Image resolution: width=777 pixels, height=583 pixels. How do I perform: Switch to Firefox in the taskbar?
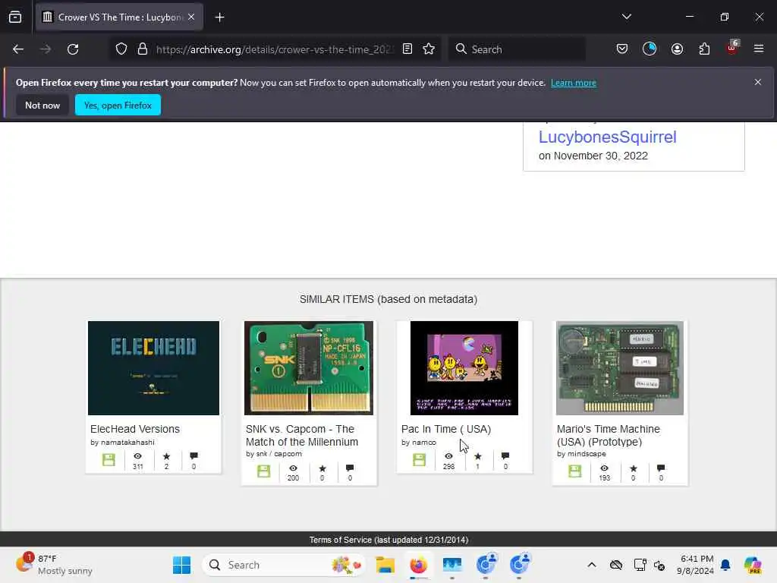419,565
